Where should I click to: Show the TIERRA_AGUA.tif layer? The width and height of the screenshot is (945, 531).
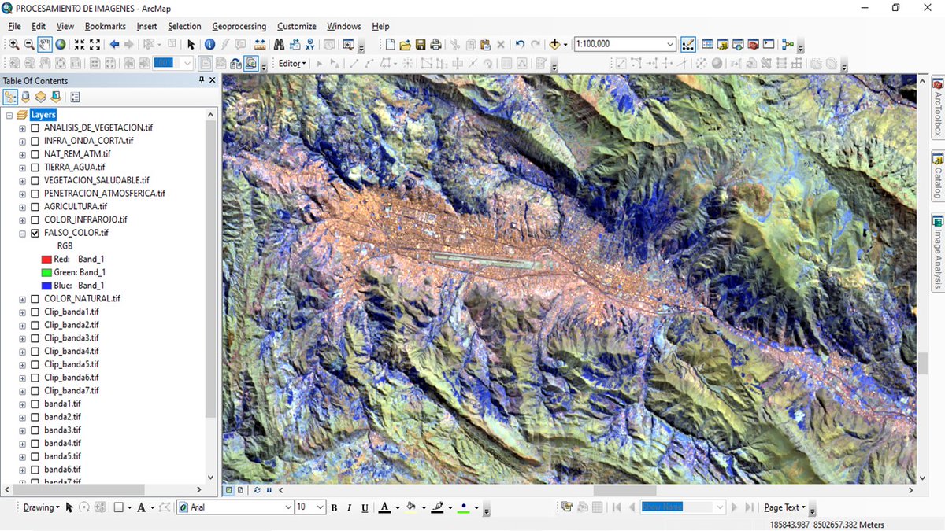pyautogui.click(x=35, y=167)
